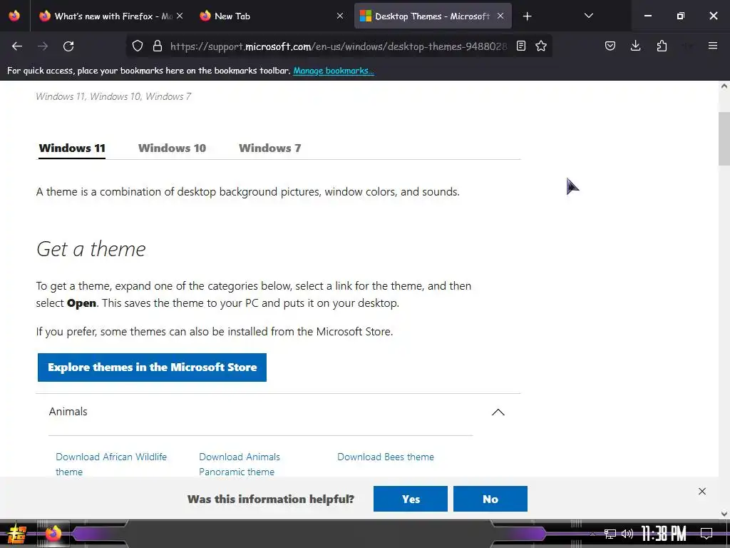Click the scrollbar down arrow
Viewport: 730px width, 548px height.
click(x=724, y=514)
